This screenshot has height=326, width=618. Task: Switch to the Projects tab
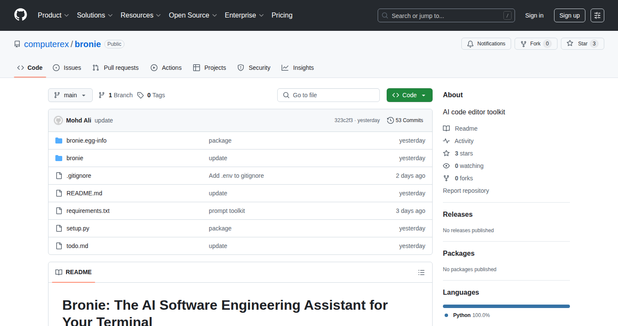click(209, 68)
